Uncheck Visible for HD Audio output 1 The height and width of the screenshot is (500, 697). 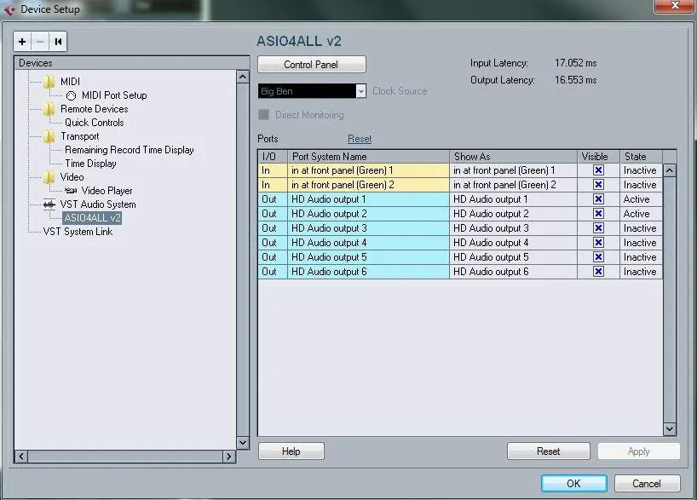coord(598,199)
